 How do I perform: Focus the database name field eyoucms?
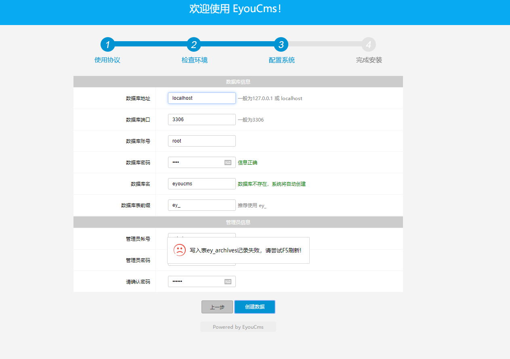(202, 184)
